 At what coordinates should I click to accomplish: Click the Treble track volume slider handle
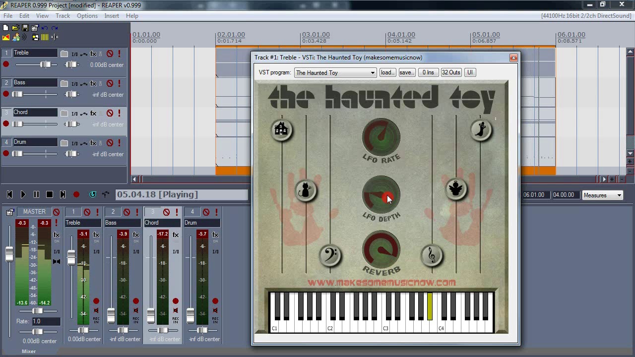point(45,64)
